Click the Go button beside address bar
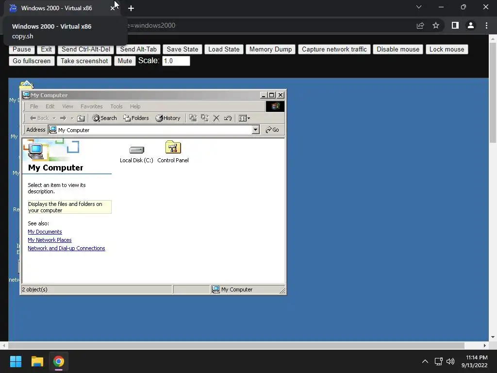Image resolution: width=497 pixels, height=373 pixels. click(x=272, y=130)
